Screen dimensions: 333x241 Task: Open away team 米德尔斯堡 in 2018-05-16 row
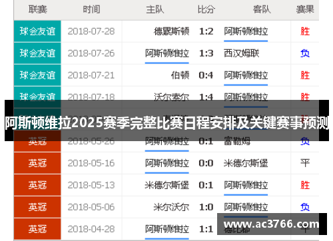pos(246,163)
